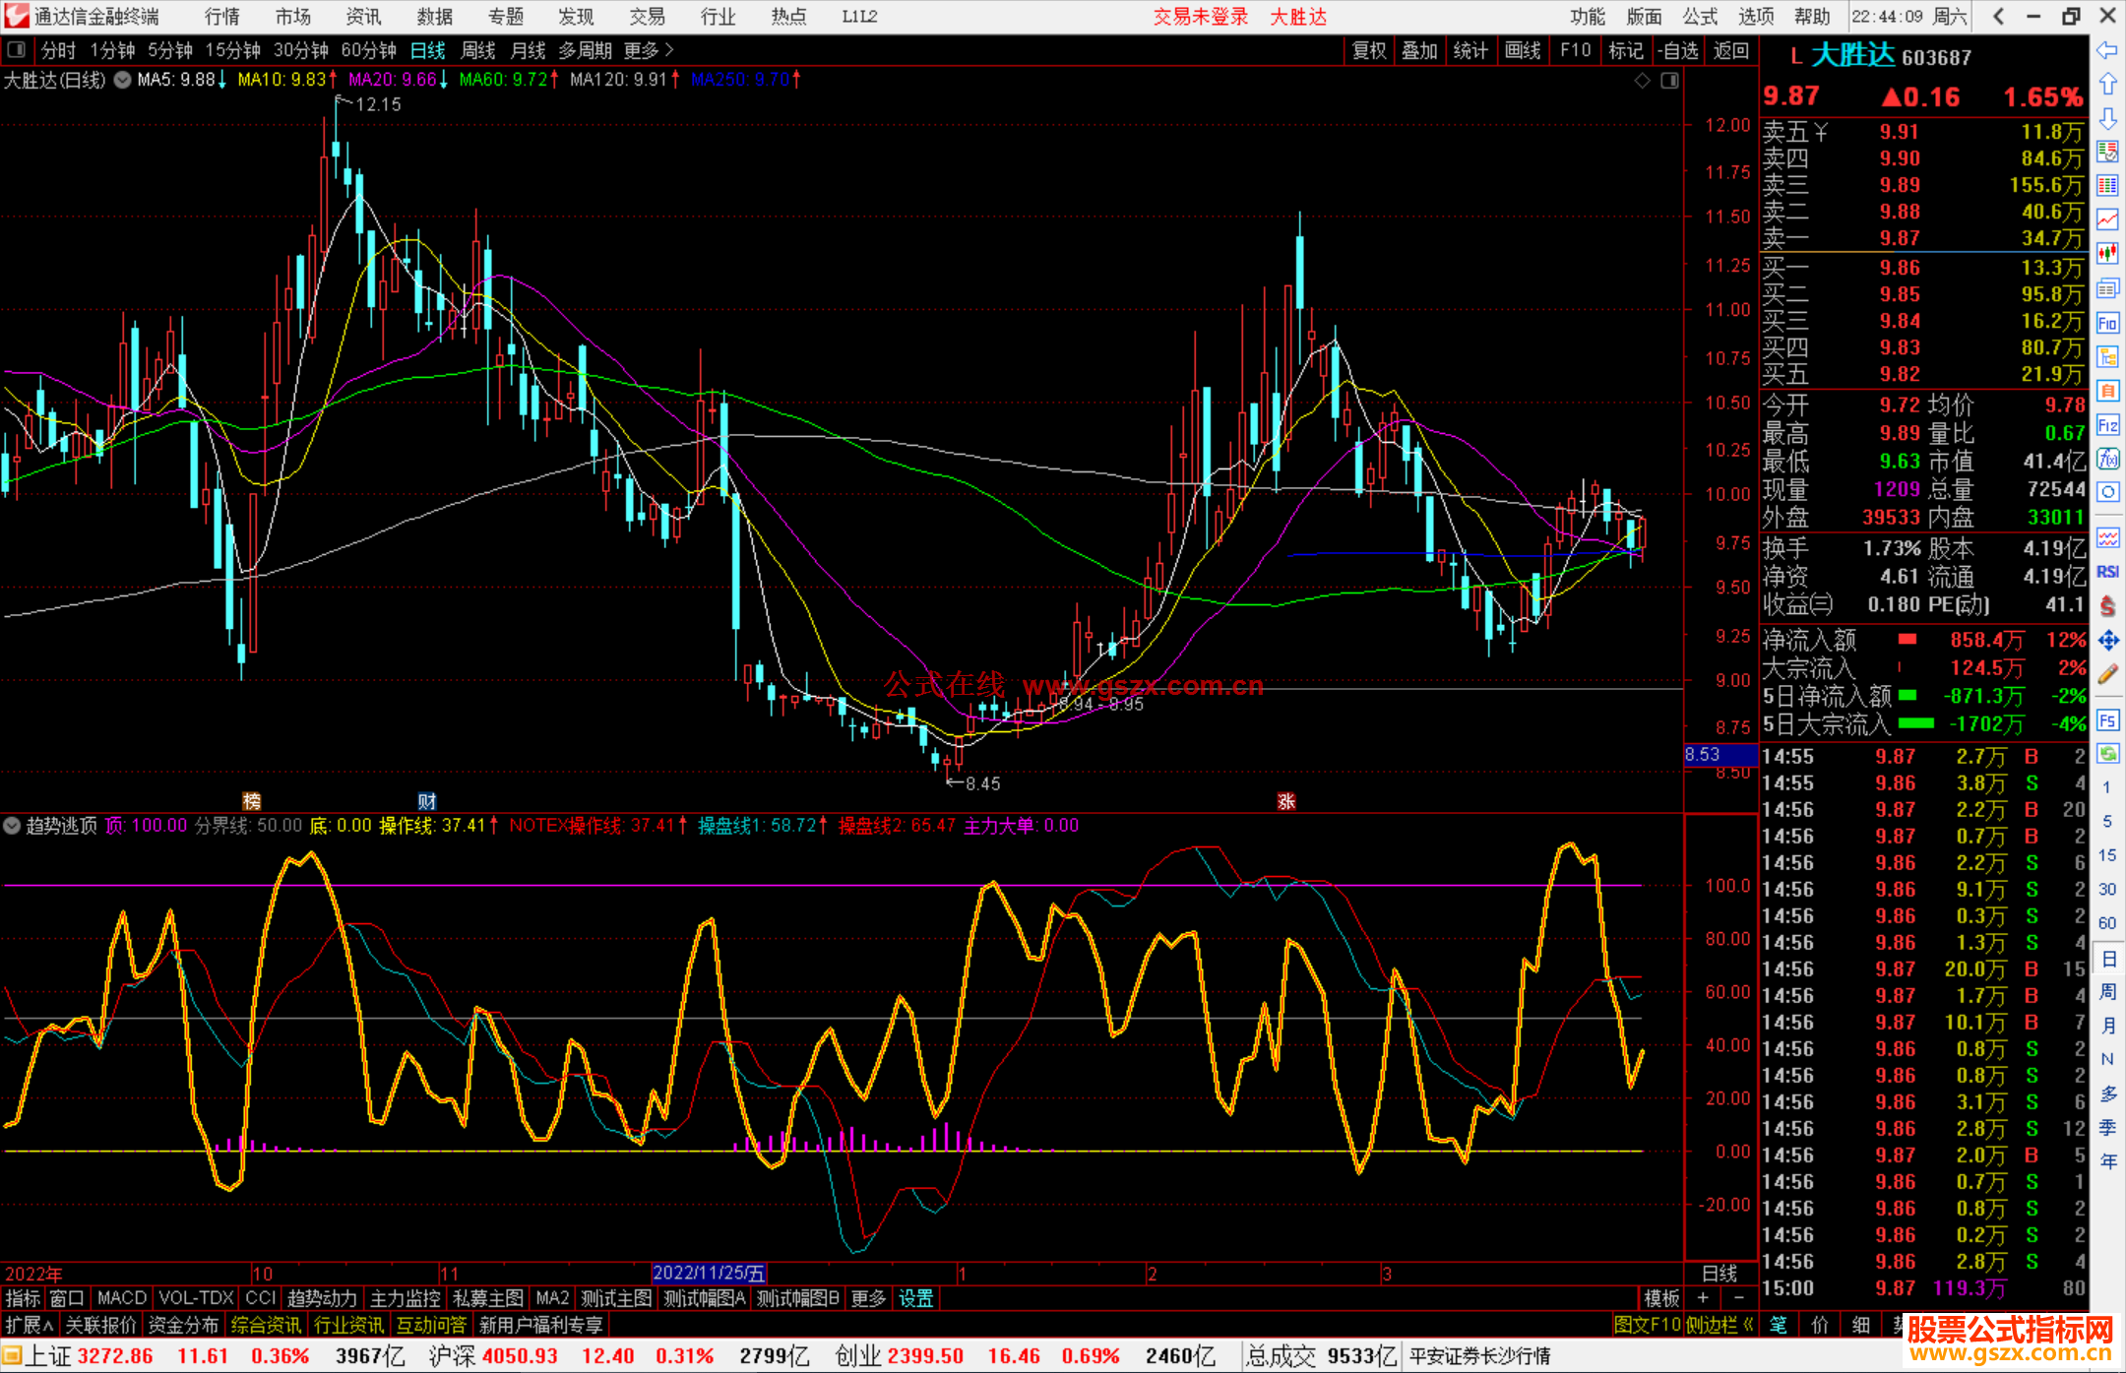Click the four-way move arrows icon

[2107, 641]
